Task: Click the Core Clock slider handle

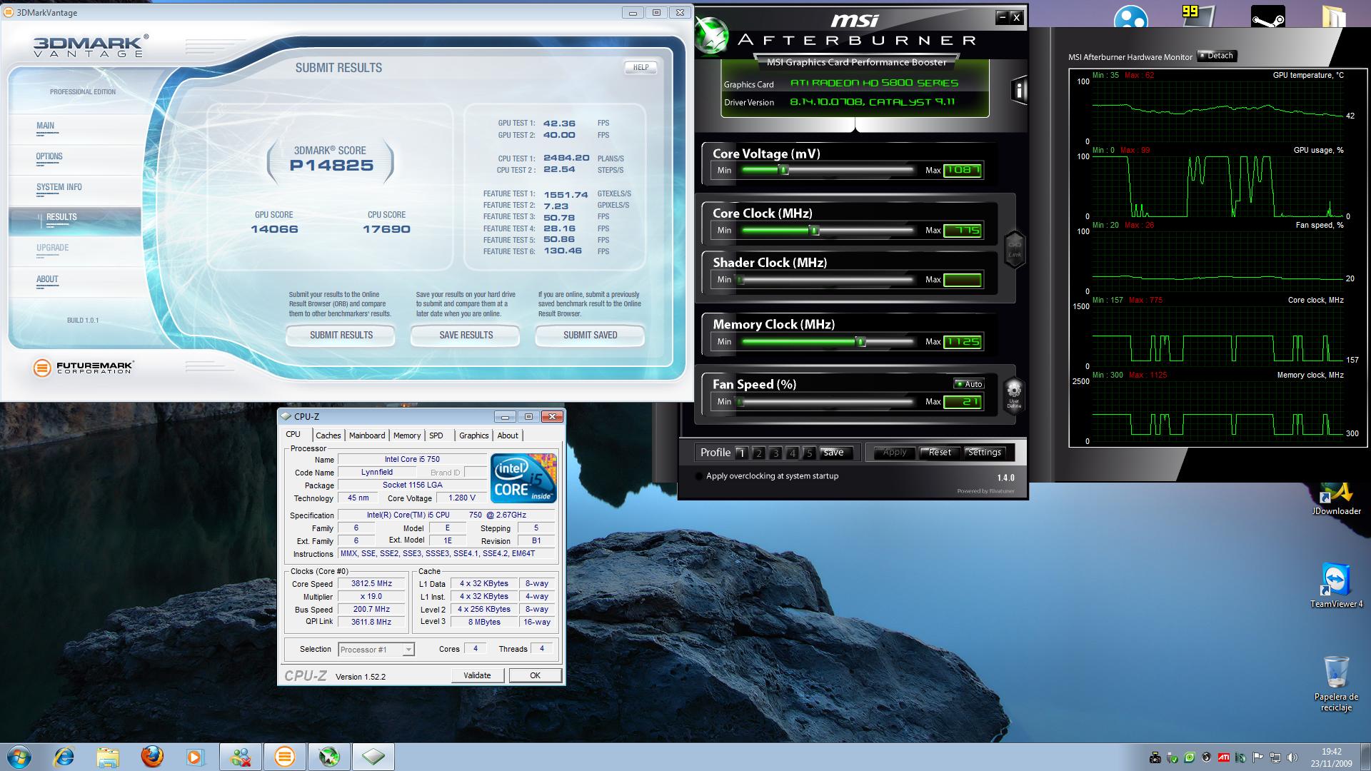Action: point(813,230)
